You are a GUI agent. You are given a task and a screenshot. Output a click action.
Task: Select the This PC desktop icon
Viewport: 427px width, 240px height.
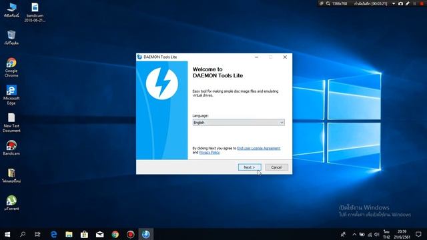pyautogui.click(x=11, y=10)
